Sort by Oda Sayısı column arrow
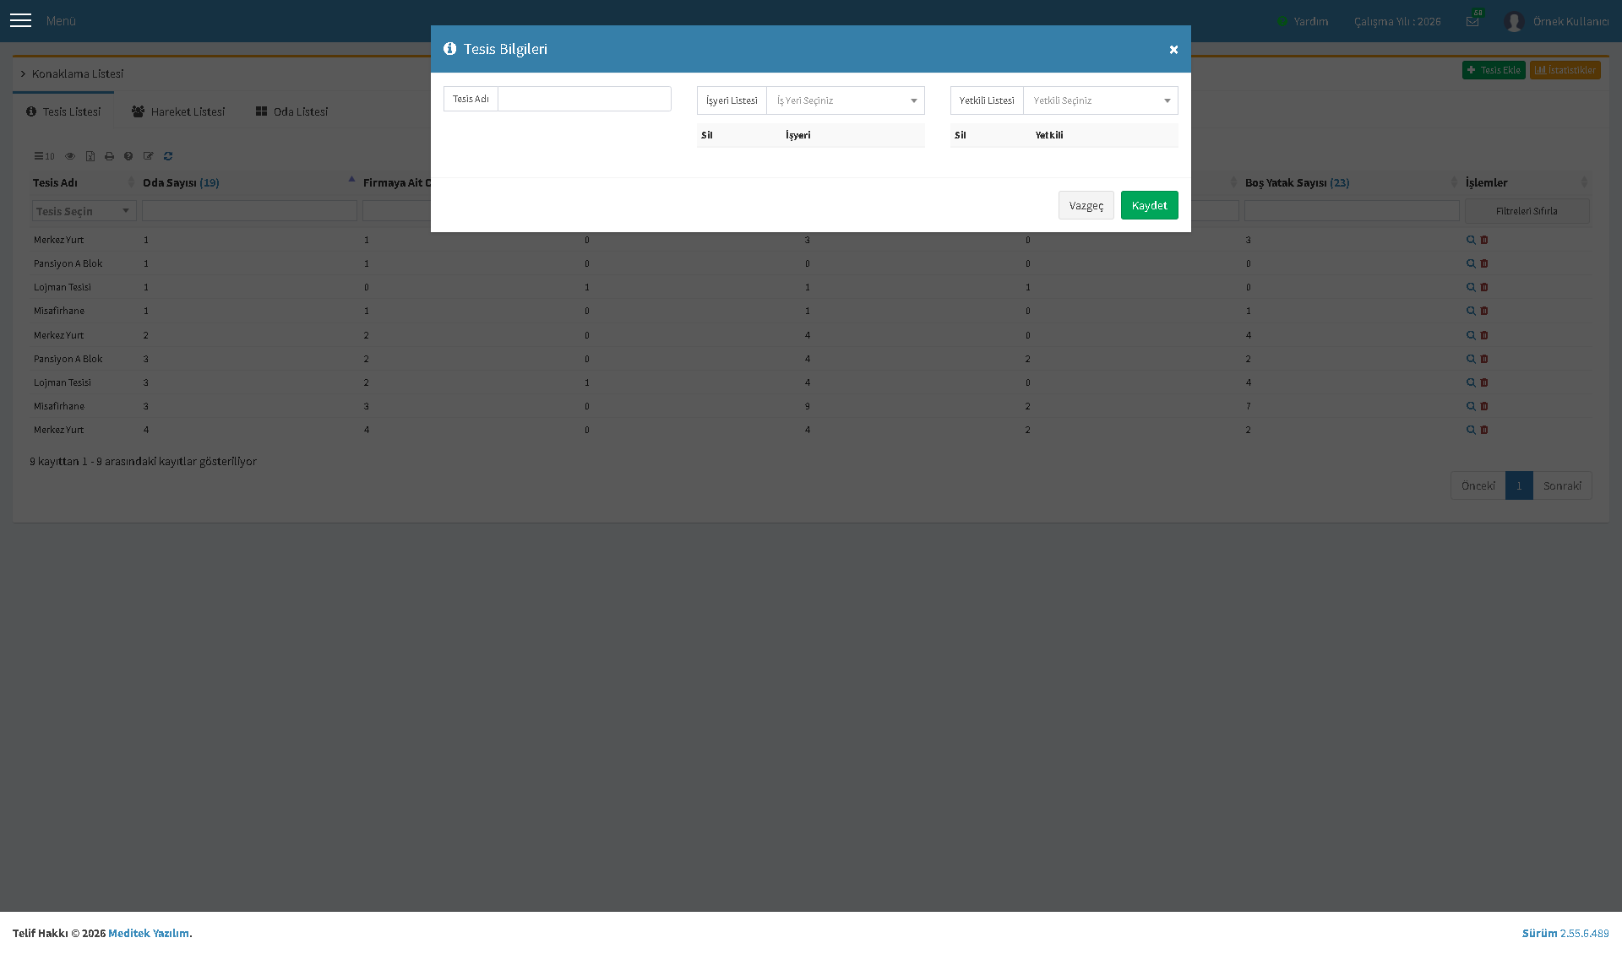The width and height of the screenshot is (1622, 954). [351, 181]
